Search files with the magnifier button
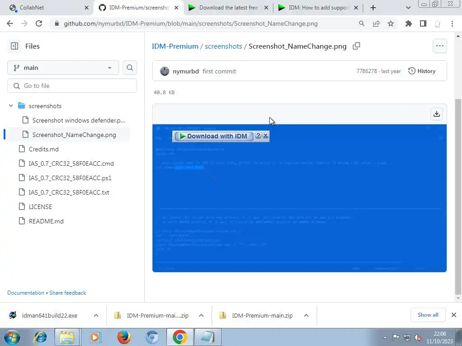The image size is (462, 346). point(129,68)
